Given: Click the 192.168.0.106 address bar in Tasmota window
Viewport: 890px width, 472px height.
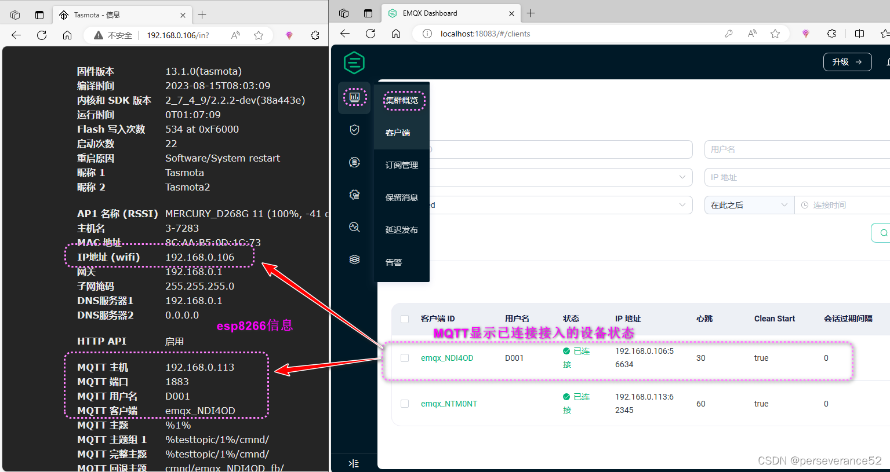Looking at the screenshot, I should (x=178, y=35).
